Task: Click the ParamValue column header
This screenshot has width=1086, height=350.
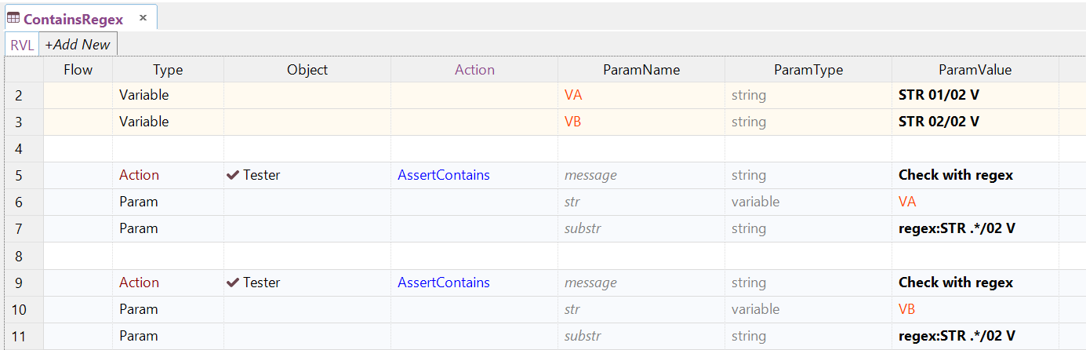Action: [x=975, y=70]
